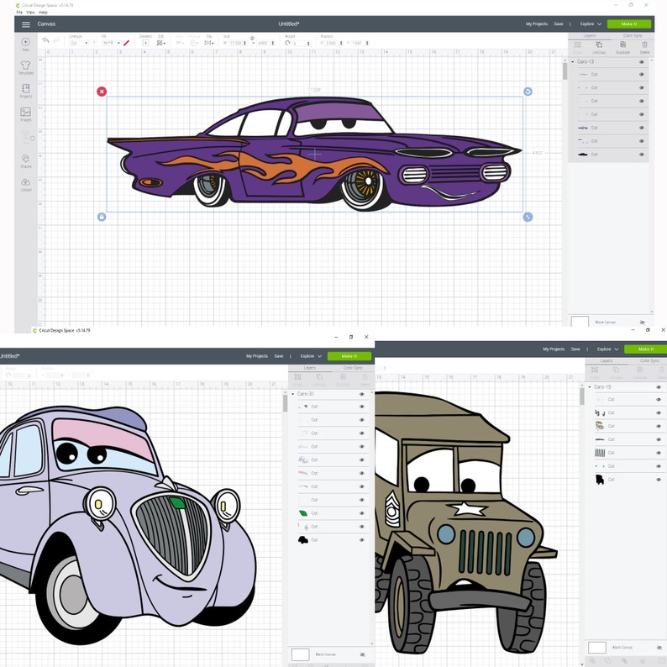The image size is (667, 667).
Task: Select black jeep silhouette thumbnail in Cars-15 list
Action: coord(600,480)
